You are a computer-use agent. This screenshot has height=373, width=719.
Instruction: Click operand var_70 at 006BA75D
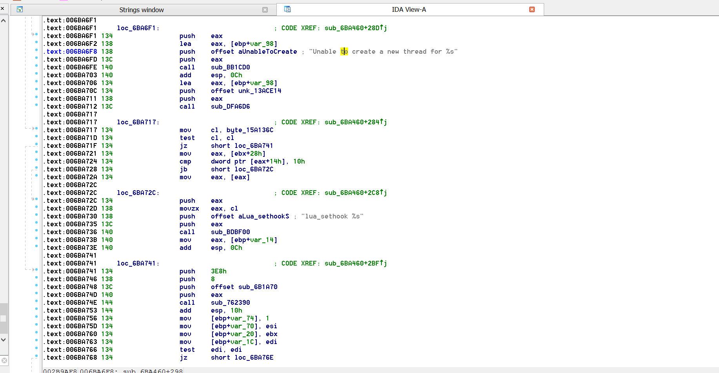tap(242, 326)
